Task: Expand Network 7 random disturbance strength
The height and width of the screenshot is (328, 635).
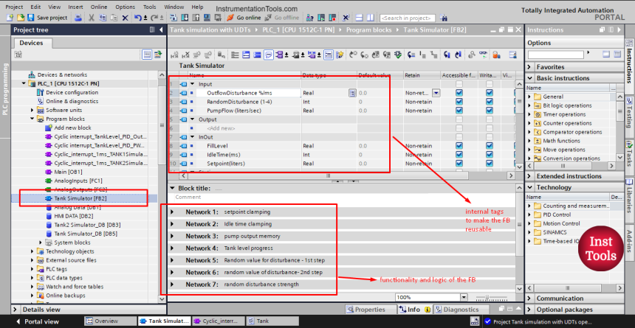Action: point(172,285)
